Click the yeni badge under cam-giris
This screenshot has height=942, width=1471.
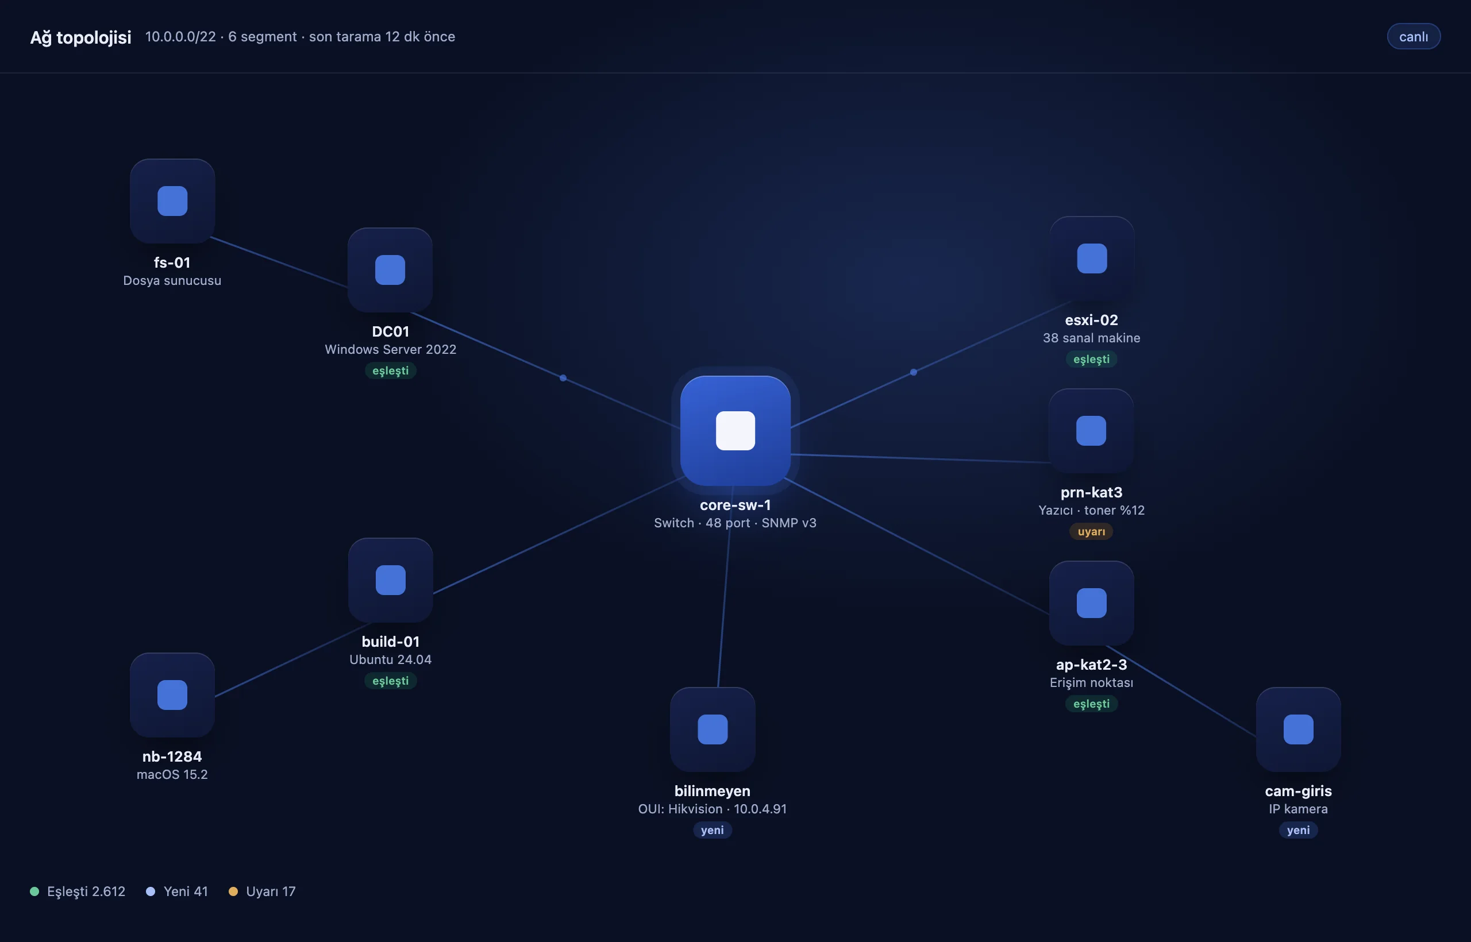point(1299,830)
